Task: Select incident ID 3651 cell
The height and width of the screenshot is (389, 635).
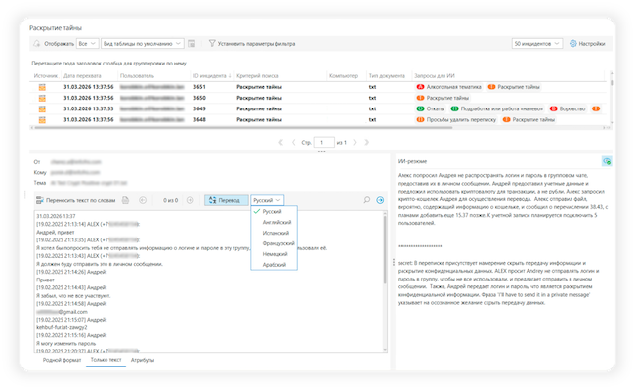Action: [199, 87]
